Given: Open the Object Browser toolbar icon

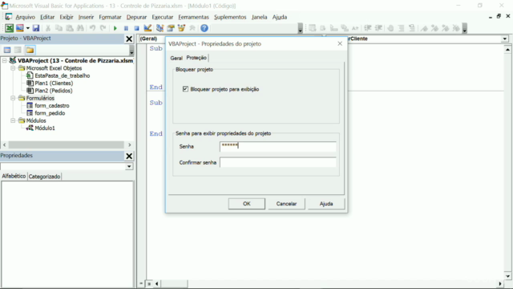Looking at the screenshot, I should (181, 28).
